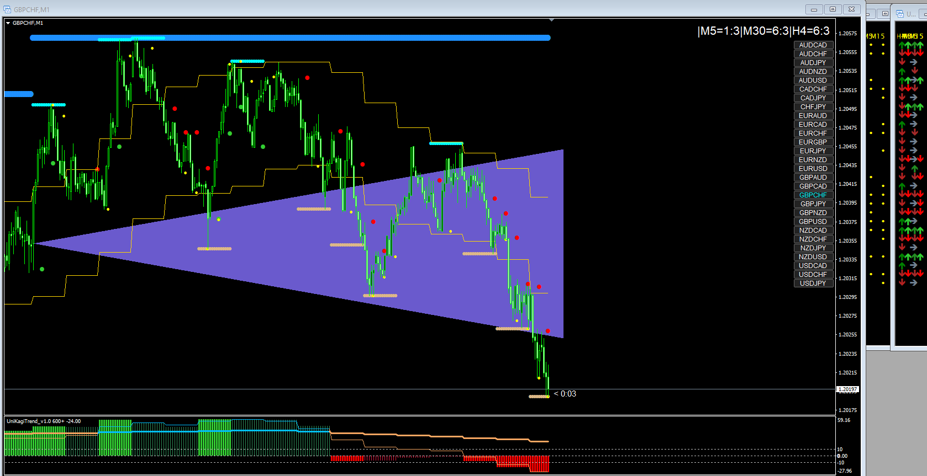Click the AUDNZD symbol button
Screen dimensions: 927x476
tap(813, 72)
